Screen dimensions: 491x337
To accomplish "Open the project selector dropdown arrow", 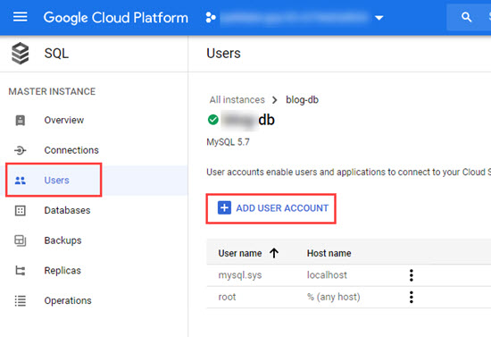I will (379, 18).
